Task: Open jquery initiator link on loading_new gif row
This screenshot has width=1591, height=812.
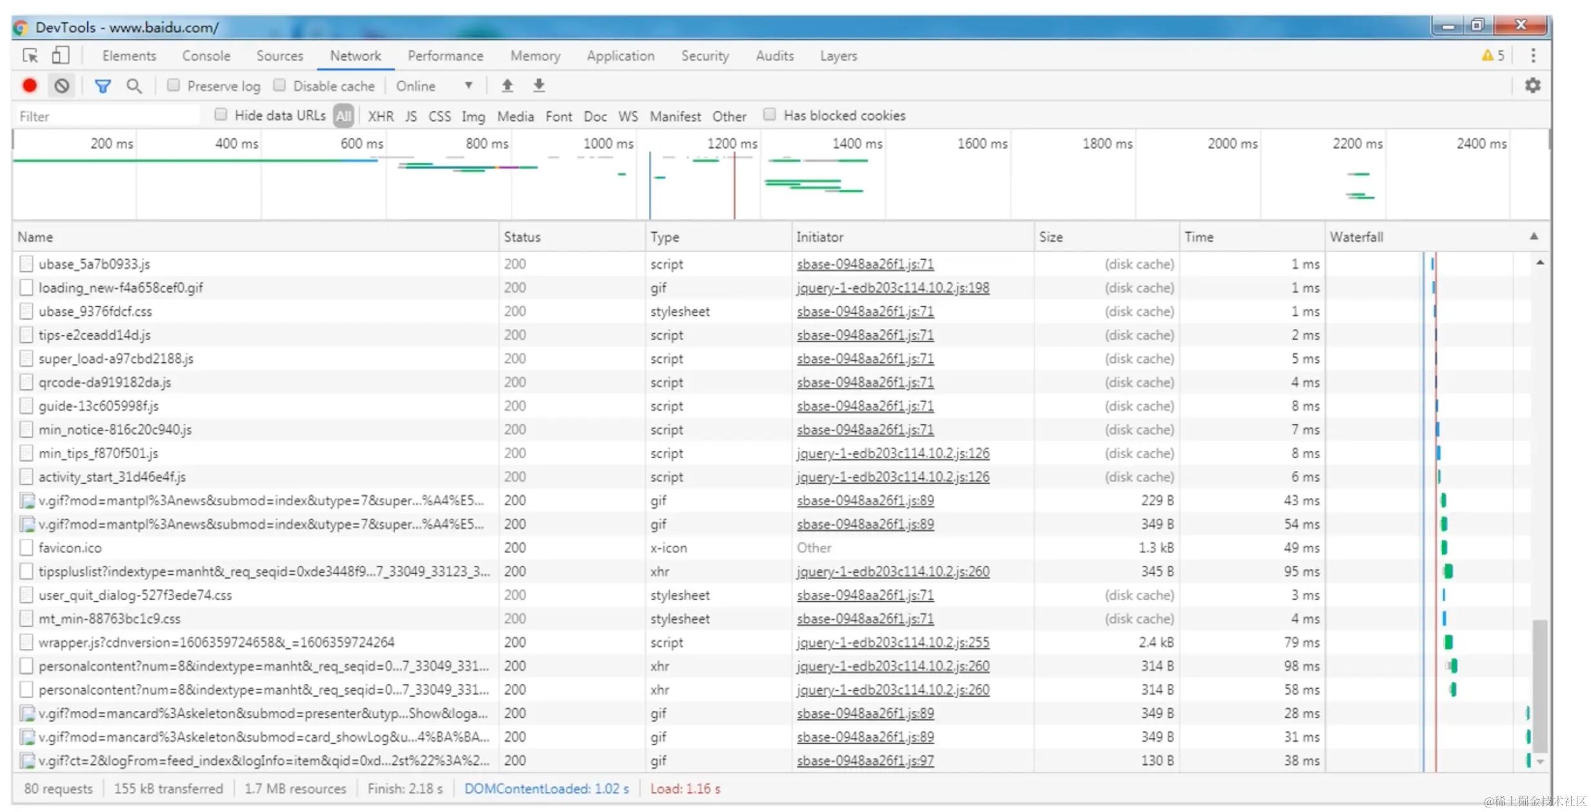Action: (893, 288)
